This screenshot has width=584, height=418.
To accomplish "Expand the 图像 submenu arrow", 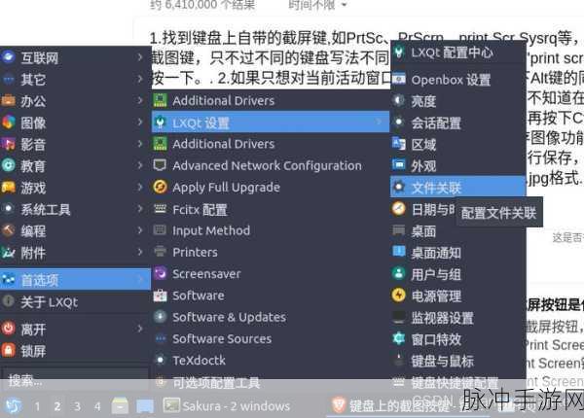I will click(x=140, y=122).
